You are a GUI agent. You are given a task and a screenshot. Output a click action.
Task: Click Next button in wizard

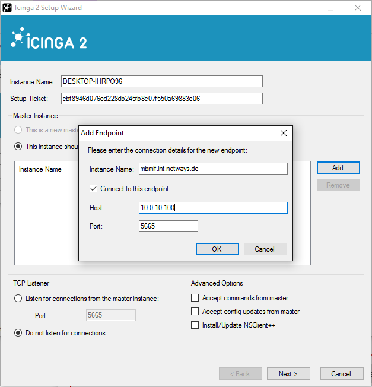(x=288, y=374)
